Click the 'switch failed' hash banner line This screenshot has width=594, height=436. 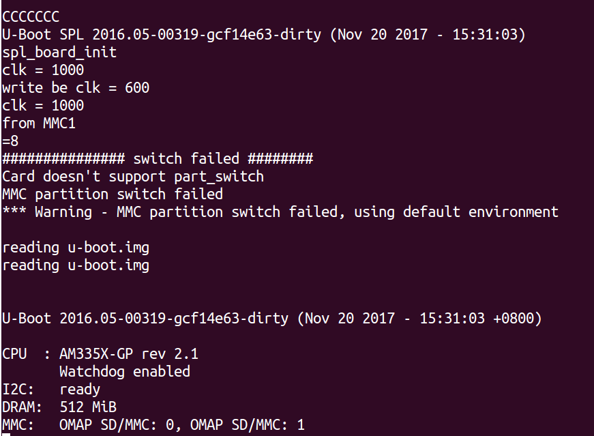click(x=158, y=158)
